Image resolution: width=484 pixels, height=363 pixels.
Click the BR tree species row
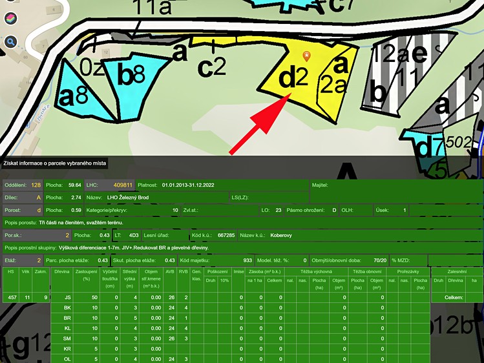[240, 318]
